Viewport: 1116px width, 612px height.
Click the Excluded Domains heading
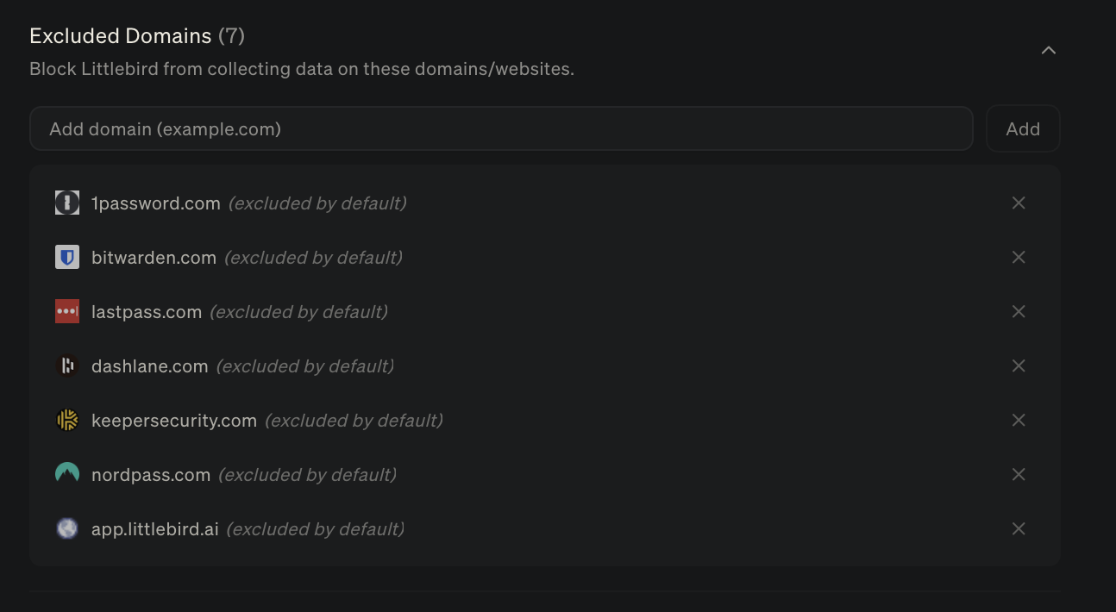(x=121, y=36)
